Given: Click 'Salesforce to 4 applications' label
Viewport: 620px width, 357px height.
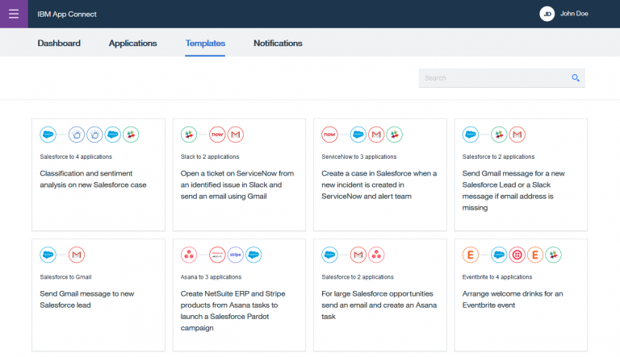Looking at the screenshot, I should coord(76,157).
